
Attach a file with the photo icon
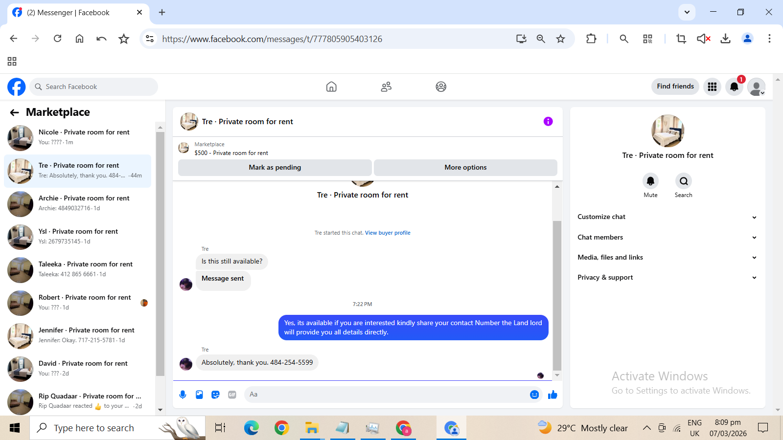coord(199,395)
